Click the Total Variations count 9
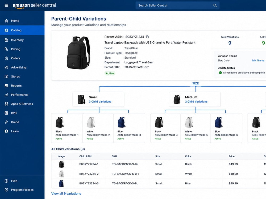 click(x=230, y=43)
